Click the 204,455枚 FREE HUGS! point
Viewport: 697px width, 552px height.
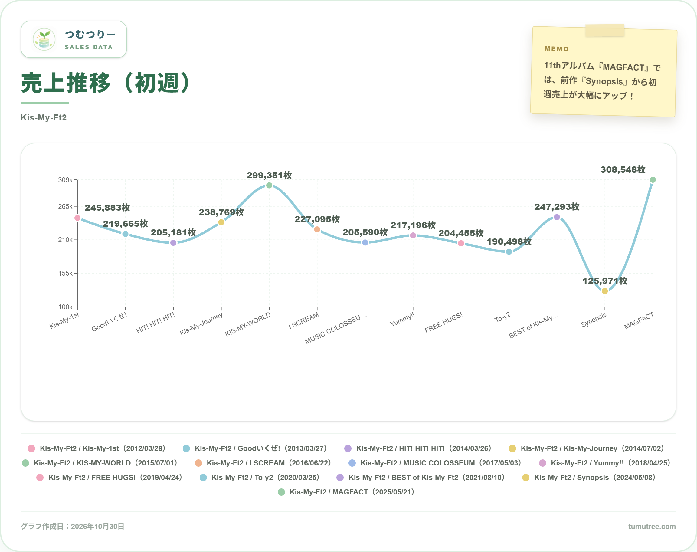coord(461,243)
